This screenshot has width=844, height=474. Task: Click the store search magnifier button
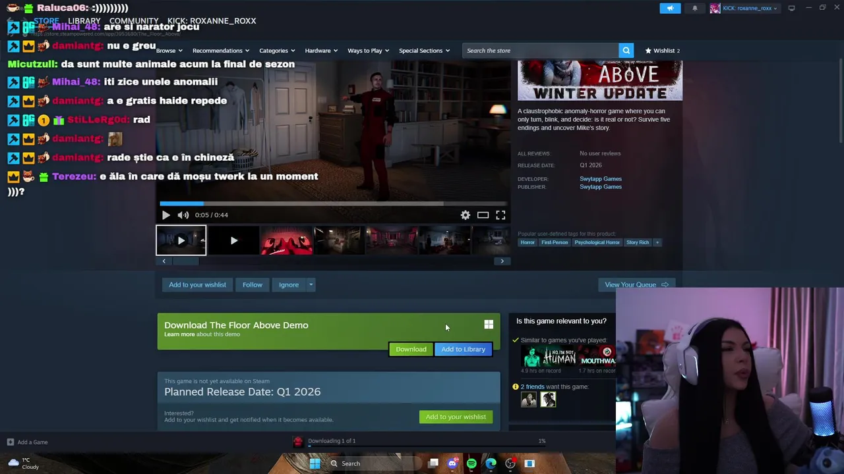coord(626,50)
